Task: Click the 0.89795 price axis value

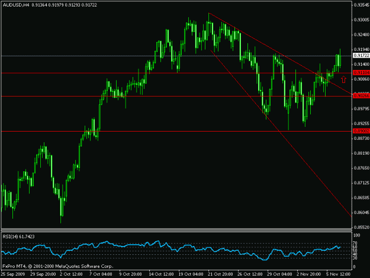Action: click(x=361, y=109)
